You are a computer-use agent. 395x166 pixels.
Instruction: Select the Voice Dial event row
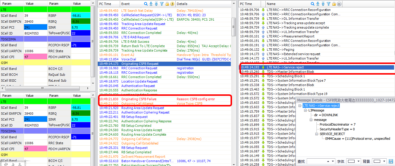coord(164,59)
